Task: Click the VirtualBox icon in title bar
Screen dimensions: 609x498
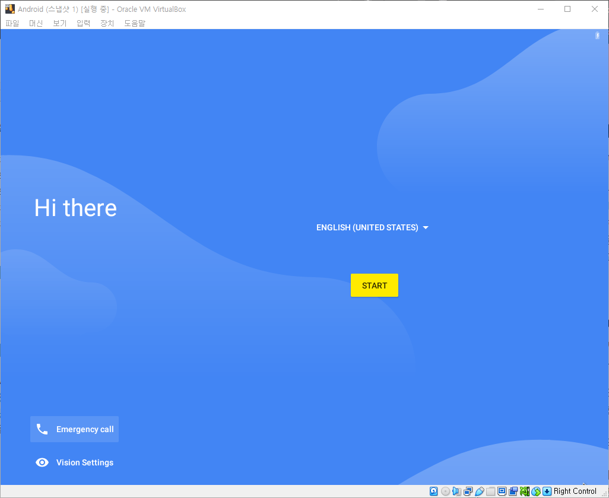Action: point(9,9)
